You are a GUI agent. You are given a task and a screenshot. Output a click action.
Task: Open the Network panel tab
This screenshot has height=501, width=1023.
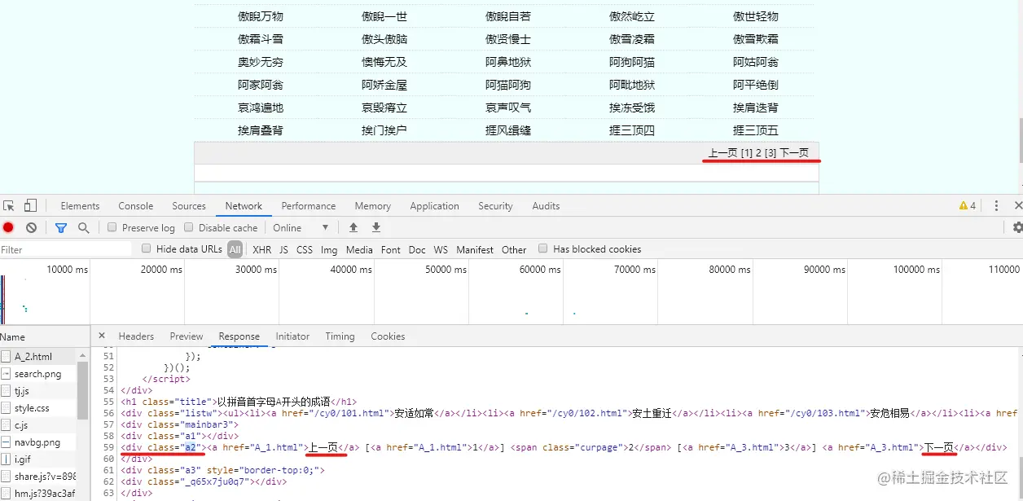click(x=244, y=206)
